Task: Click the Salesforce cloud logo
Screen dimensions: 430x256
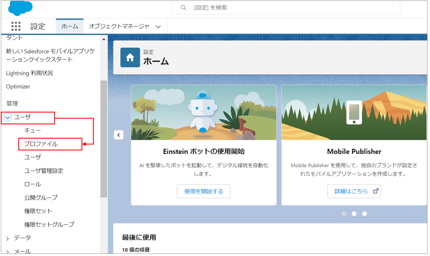Action: point(20,8)
